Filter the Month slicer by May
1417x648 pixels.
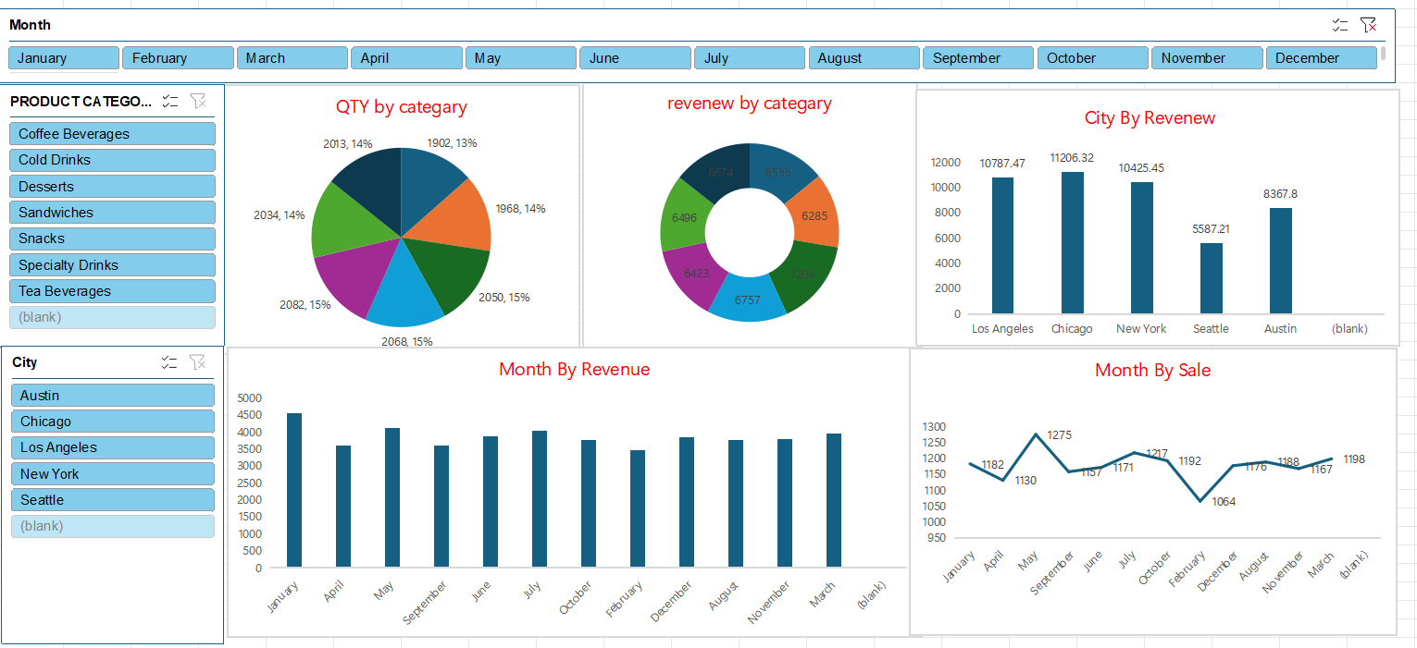coord(521,58)
